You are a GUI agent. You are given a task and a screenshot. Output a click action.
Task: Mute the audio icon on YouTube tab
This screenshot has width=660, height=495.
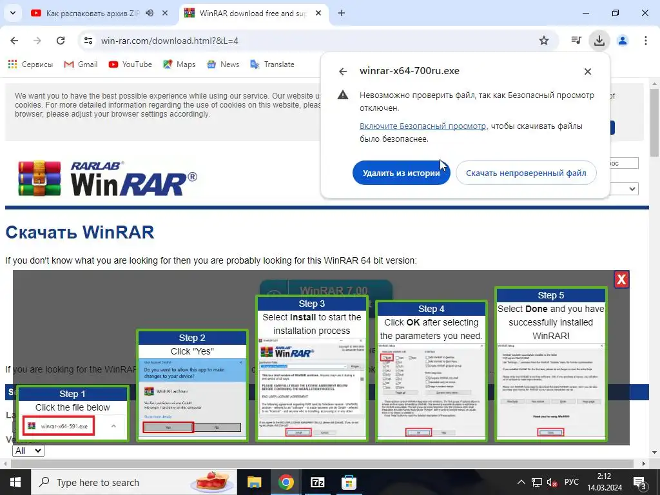click(x=150, y=13)
